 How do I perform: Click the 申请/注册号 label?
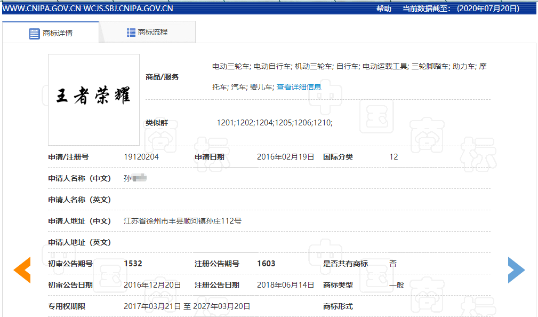pyautogui.click(x=69, y=157)
